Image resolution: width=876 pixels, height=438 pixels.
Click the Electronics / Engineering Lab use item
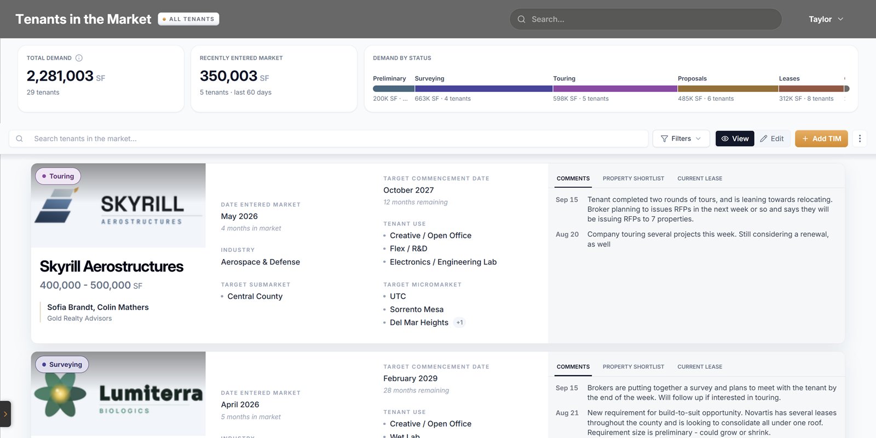[443, 262]
